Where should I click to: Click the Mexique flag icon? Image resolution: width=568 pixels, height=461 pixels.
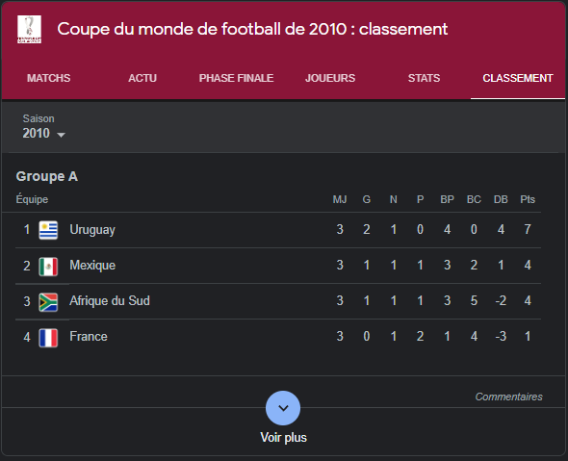(48, 267)
